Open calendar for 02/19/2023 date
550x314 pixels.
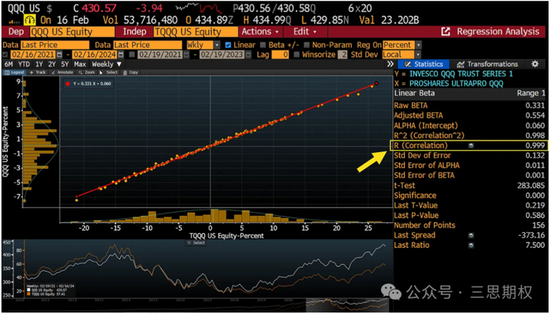[x=247, y=55]
